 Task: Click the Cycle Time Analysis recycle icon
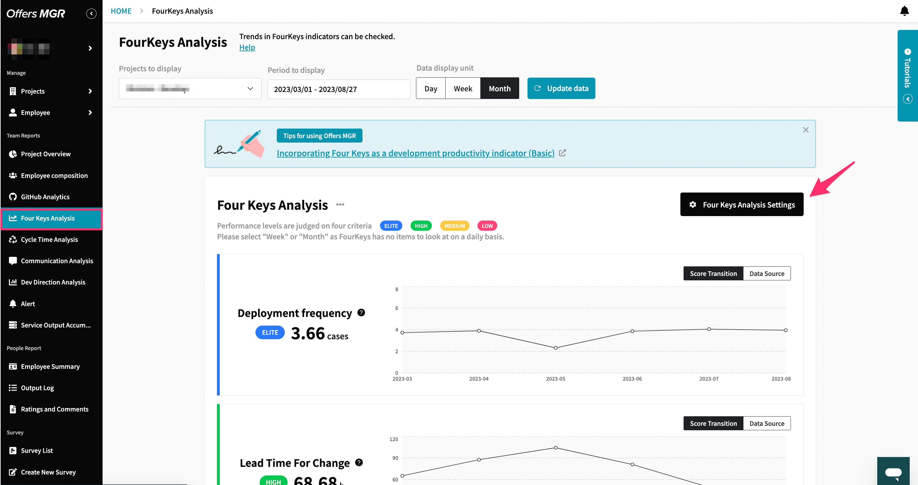click(13, 239)
